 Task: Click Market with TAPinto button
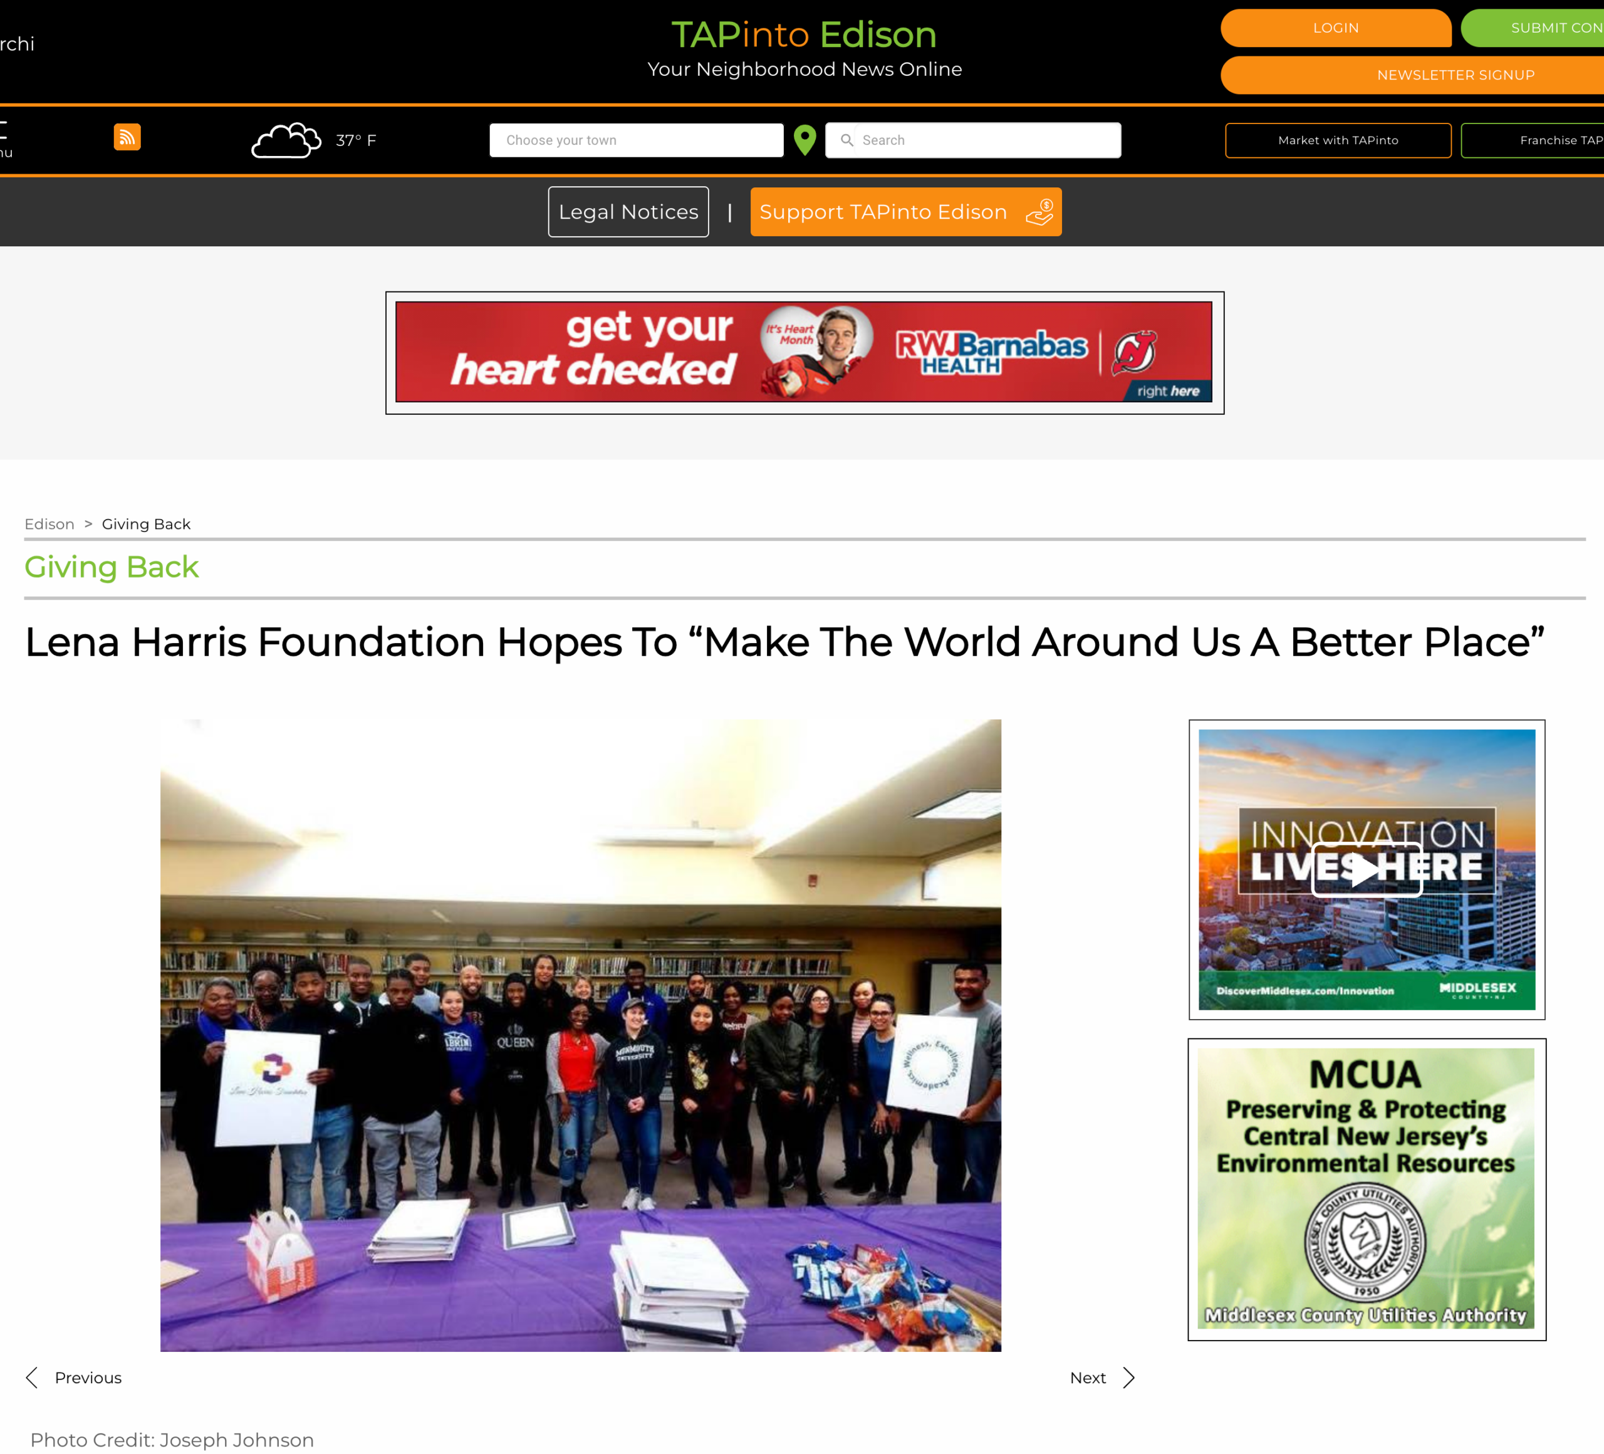(1338, 140)
